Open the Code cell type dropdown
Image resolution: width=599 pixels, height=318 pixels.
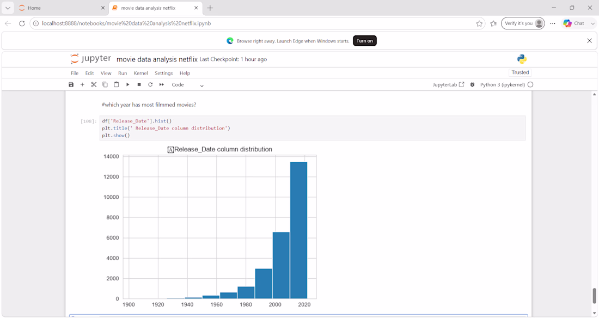[187, 85]
